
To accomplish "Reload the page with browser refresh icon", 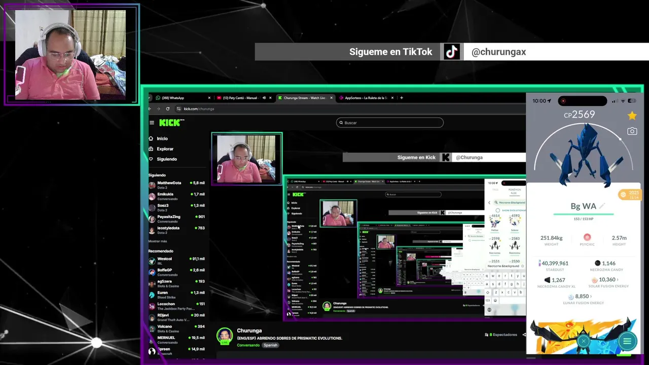I will point(168,108).
